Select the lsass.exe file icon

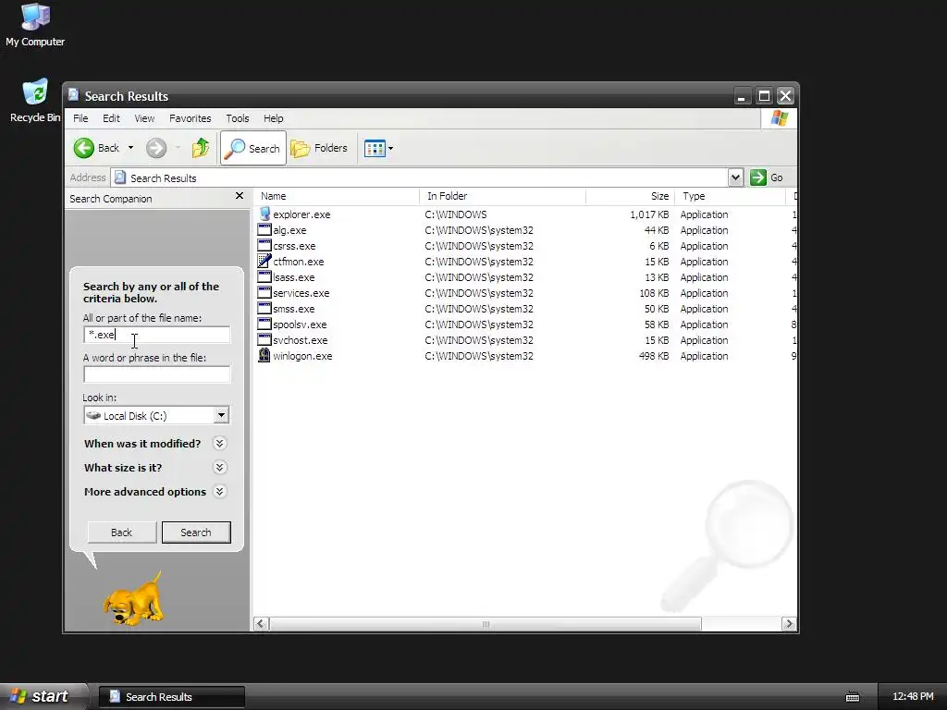pos(264,276)
